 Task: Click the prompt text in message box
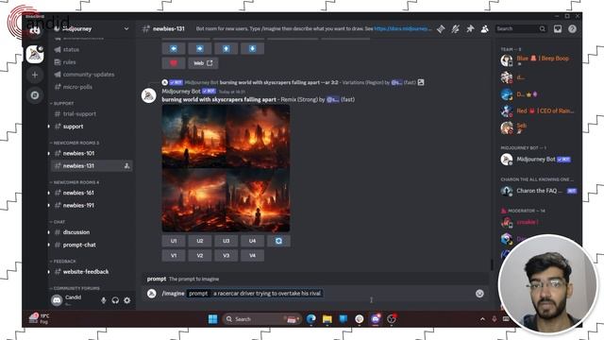(x=267, y=294)
